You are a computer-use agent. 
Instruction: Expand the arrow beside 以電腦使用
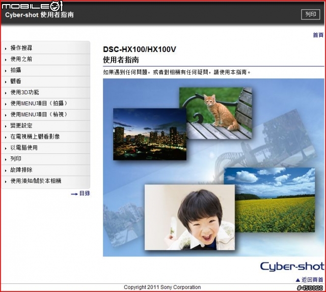pos(6,148)
